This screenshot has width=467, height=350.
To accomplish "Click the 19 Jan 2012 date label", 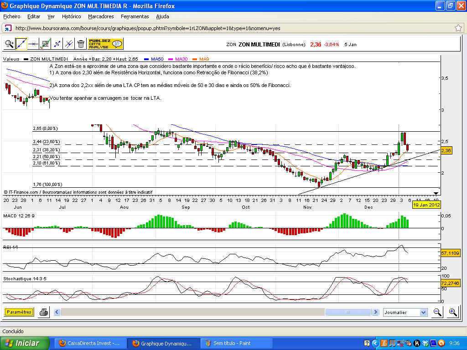I will pyautogui.click(x=426, y=205).
